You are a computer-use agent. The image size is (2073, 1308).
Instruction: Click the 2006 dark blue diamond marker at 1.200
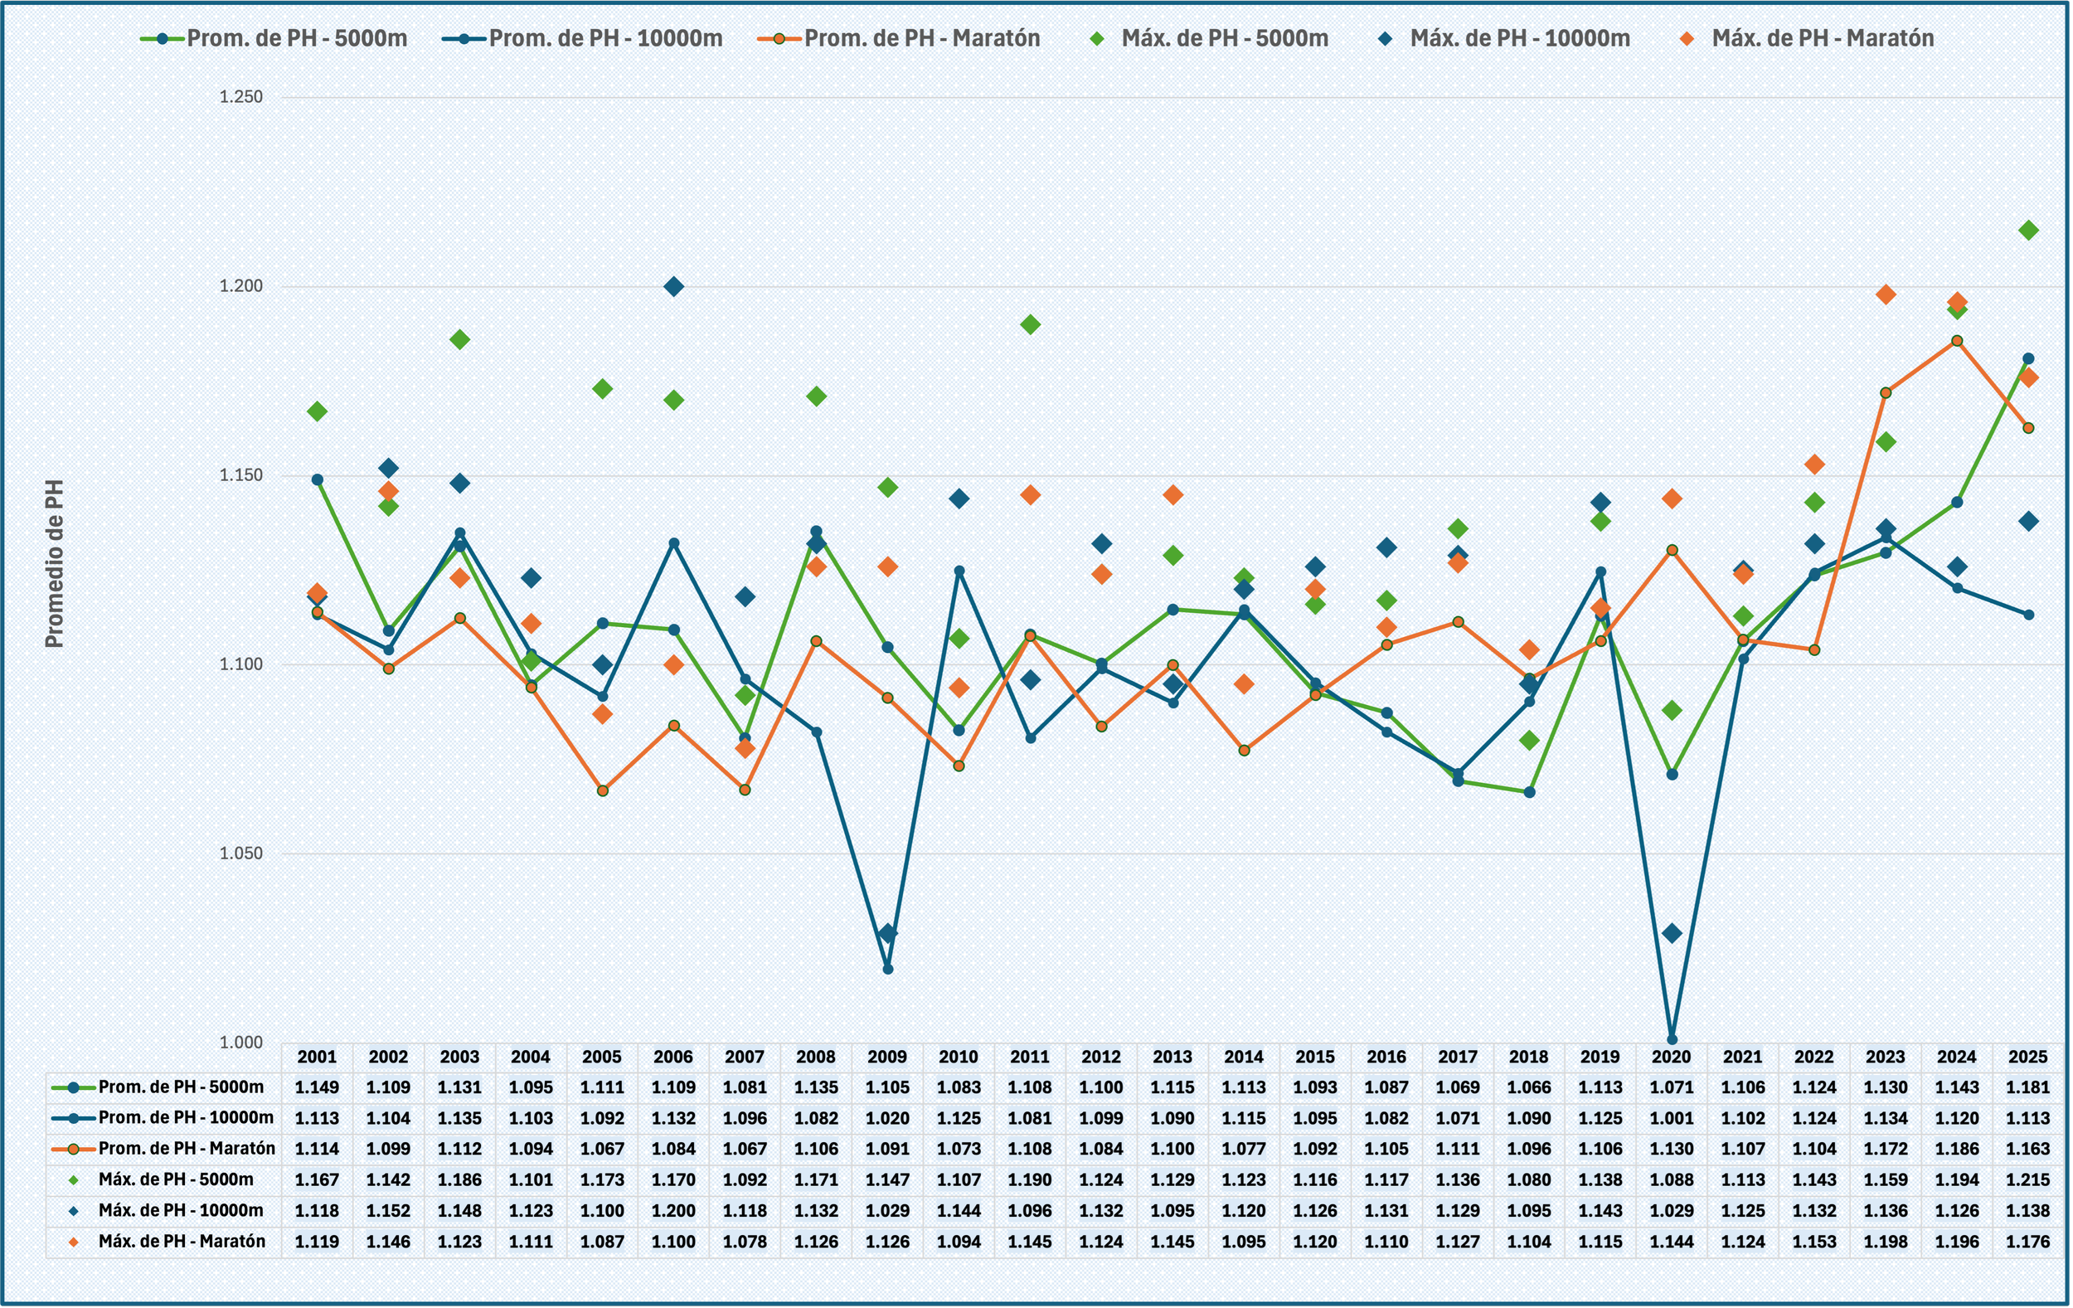[x=674, y=287]
